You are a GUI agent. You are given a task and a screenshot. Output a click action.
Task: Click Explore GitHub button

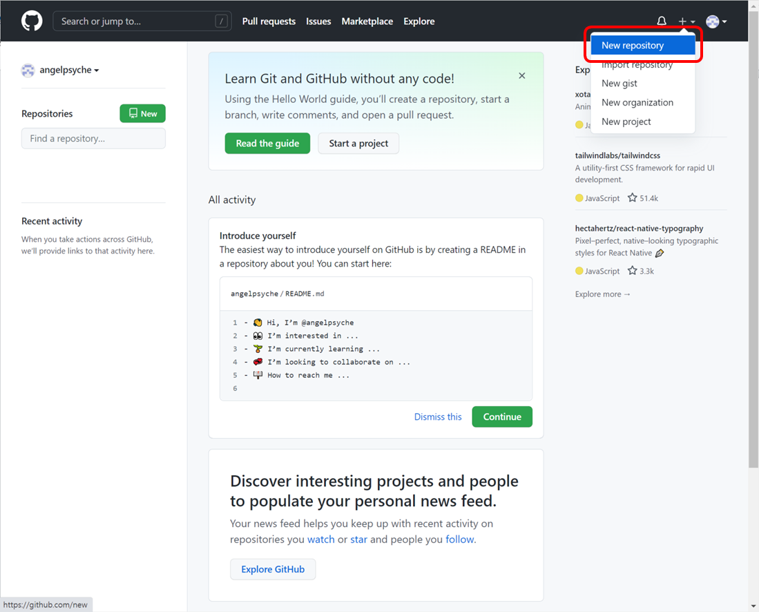(273, 569)
